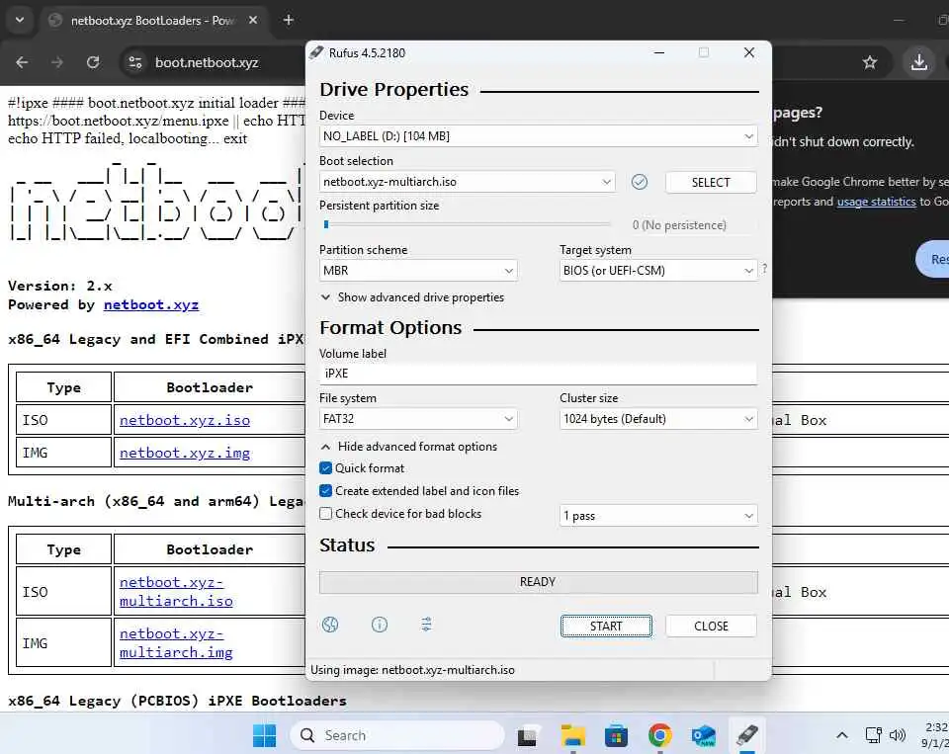949x754 pixels.
Task: Close the netboot.xyz BootLoaders tab
Action: [x=253, y=20]
